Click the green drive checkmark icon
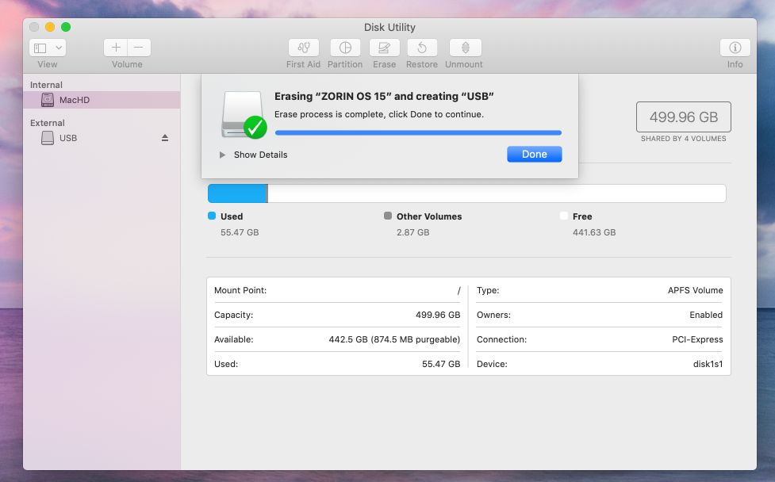The height and width of the screenshot is (482, 775). click(255, 126)
